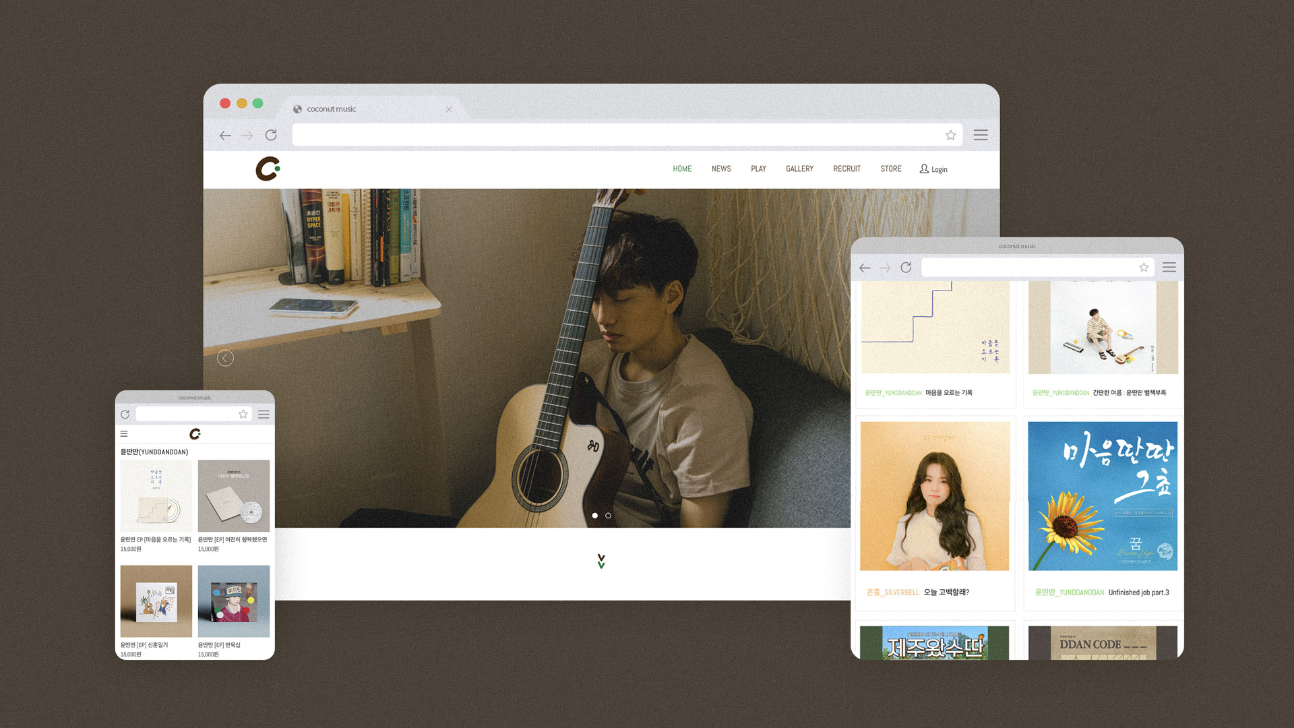Screen dimensions: 1294x728
Task: Click the double chevron scroll-down icon below the hero
Action: [601, 561]
